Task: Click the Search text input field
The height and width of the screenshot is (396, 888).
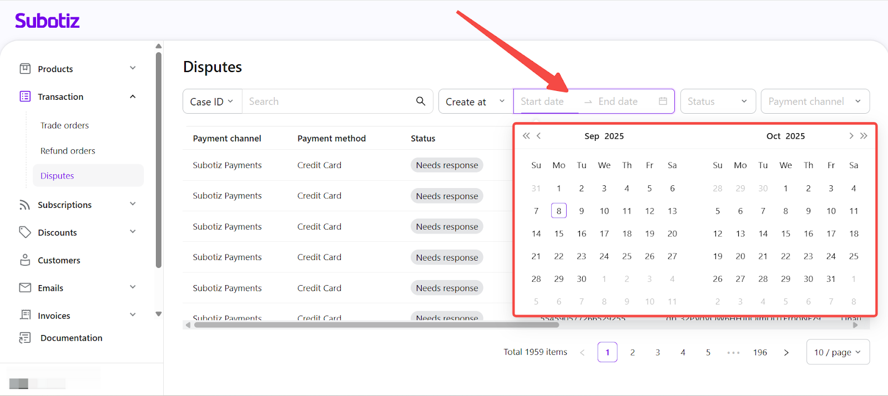Action: 327,101
